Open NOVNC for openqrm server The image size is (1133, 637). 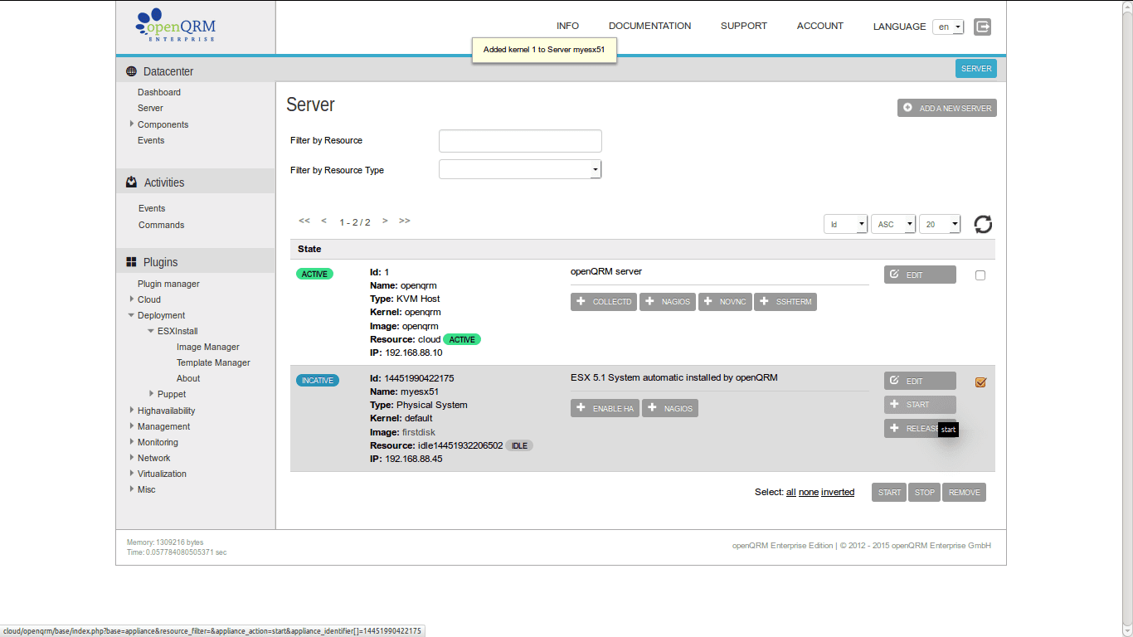click(x=725, y=302)
